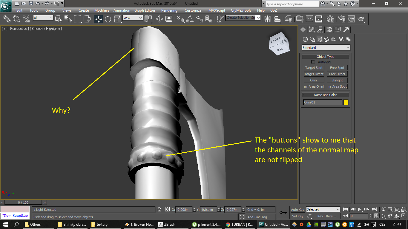408x229 pixels.
Task: Switch to the Hierarchy command panel
Action: coord(320,30)
